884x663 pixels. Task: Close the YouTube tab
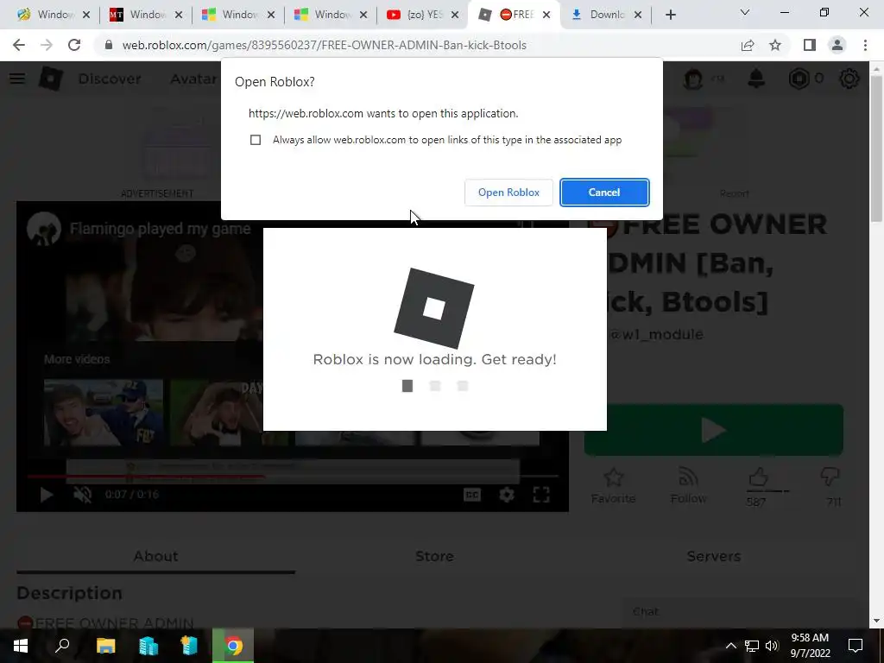pos(455,15)
